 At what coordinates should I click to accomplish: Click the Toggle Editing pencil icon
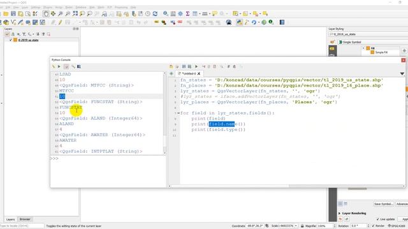pos(60,22)
